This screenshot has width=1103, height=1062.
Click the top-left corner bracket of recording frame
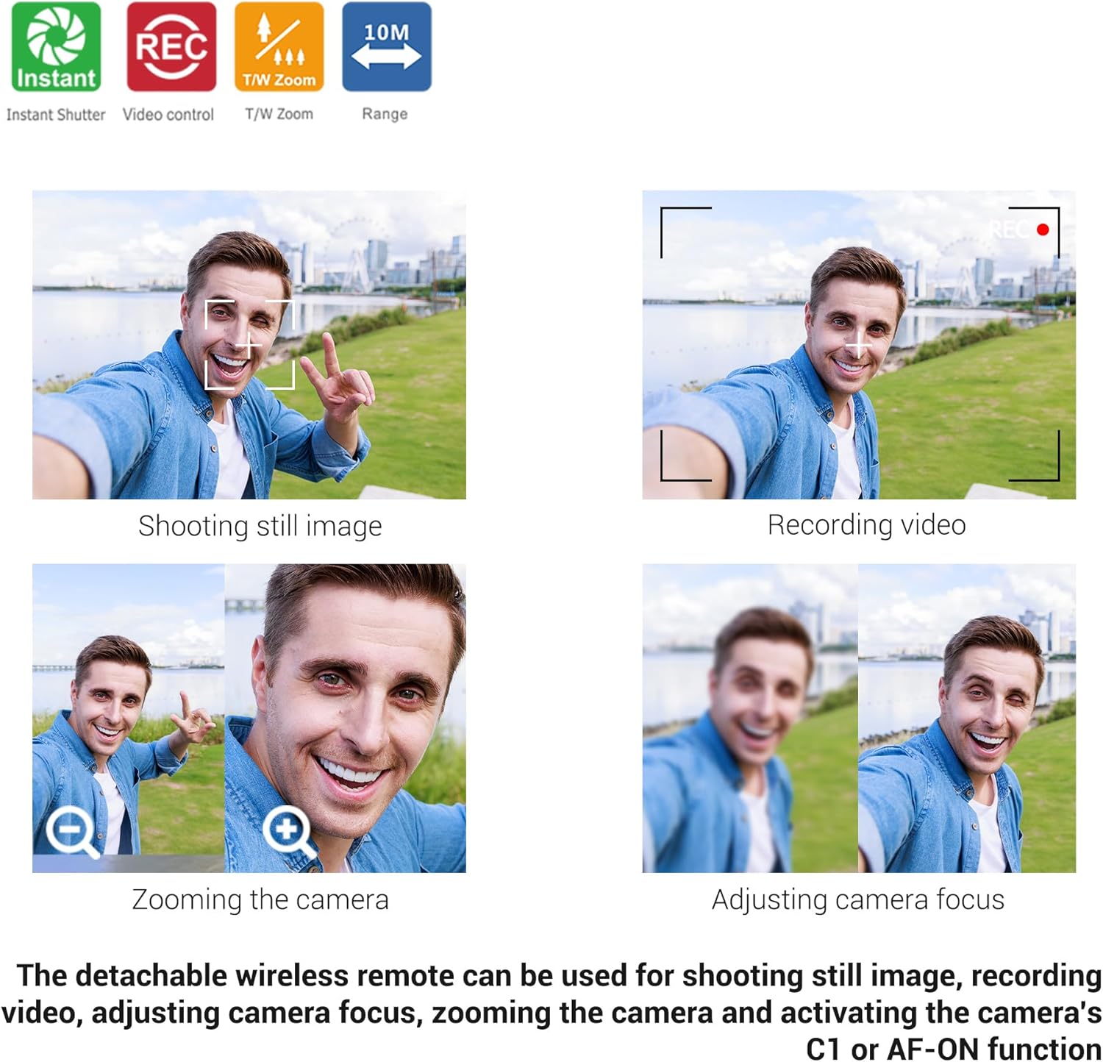pyautogui.click(x=684, y=230)
